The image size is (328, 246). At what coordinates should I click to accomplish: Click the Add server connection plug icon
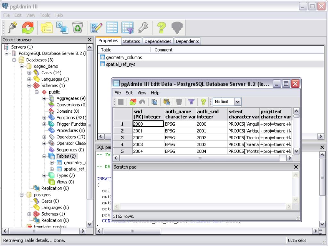tap(13, 28)
